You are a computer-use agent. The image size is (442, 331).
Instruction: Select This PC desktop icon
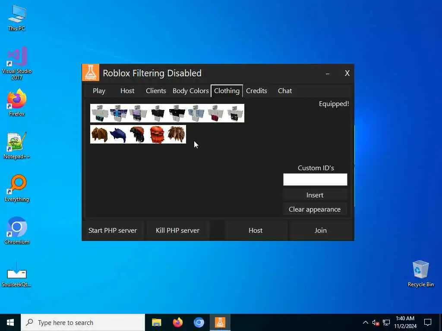(17, 18)
